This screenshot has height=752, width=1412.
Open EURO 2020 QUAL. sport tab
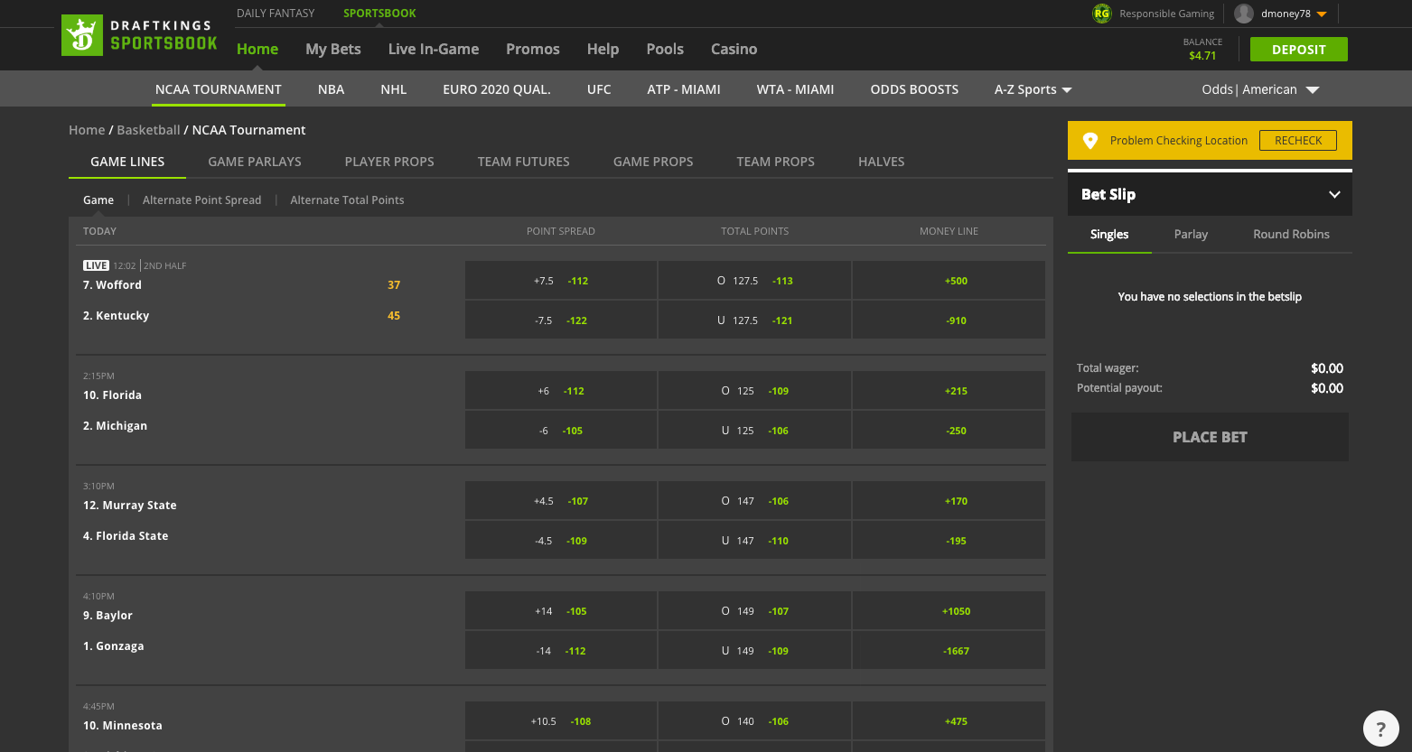coord(497,89)
